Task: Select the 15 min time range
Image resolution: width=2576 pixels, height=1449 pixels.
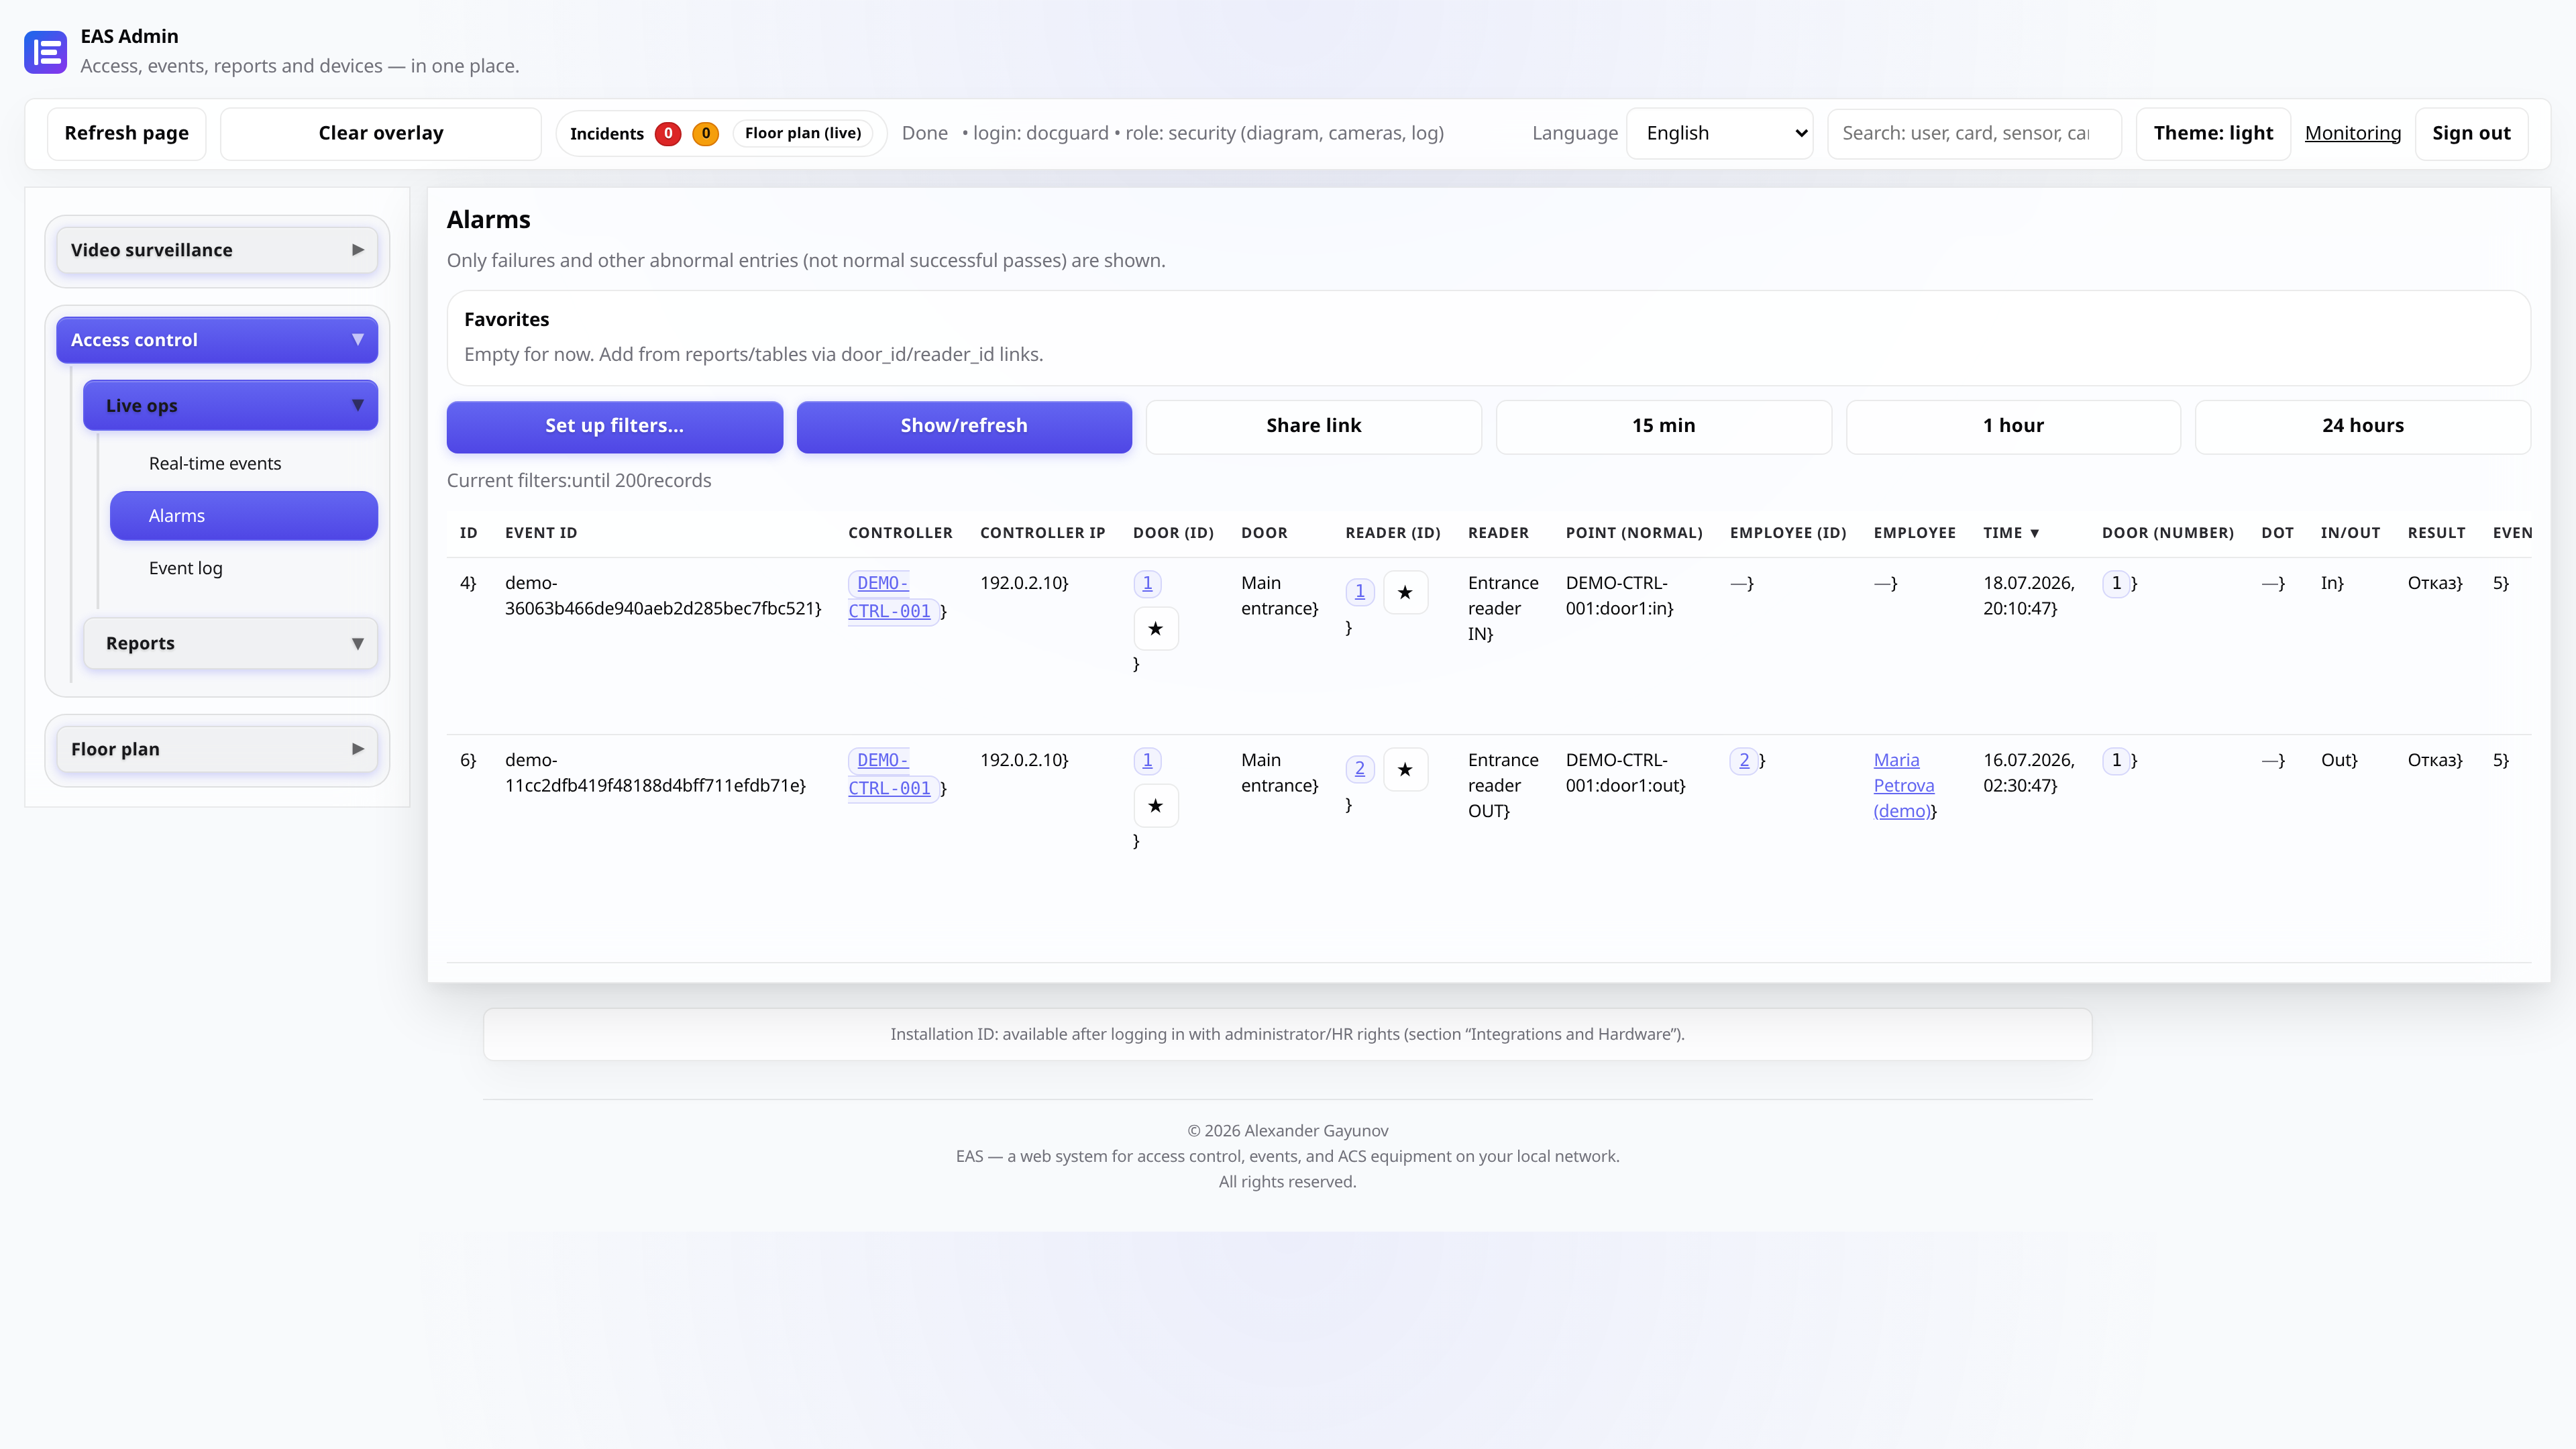Action: 1664,426
